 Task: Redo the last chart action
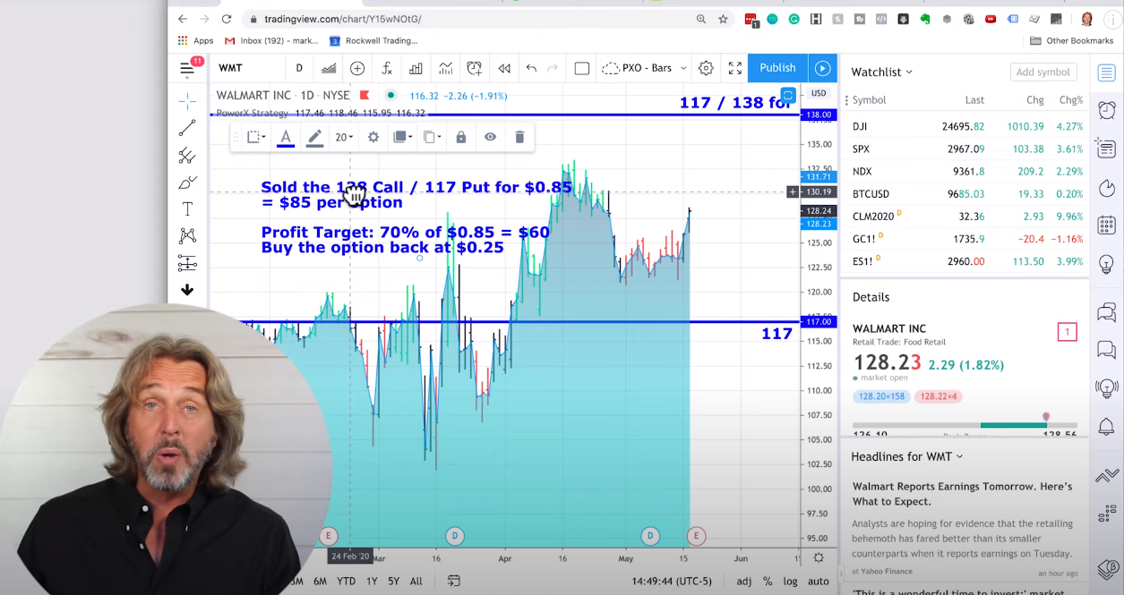click(x=553, y=68)
